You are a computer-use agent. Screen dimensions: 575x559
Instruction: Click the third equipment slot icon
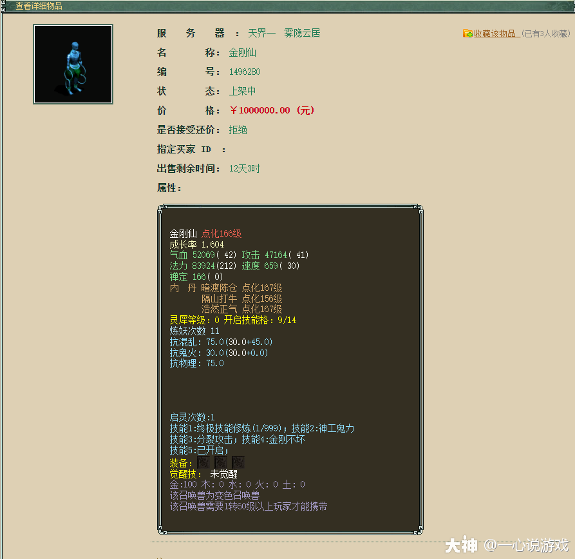pos(238,463)
